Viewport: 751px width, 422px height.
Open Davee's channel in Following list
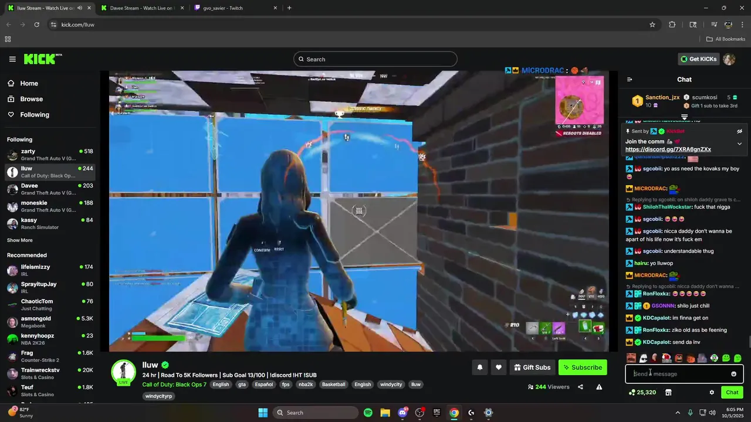pos(50,189)
